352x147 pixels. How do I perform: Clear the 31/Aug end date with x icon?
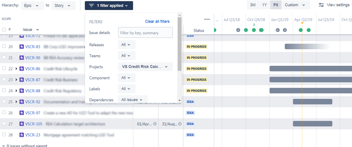180,124
